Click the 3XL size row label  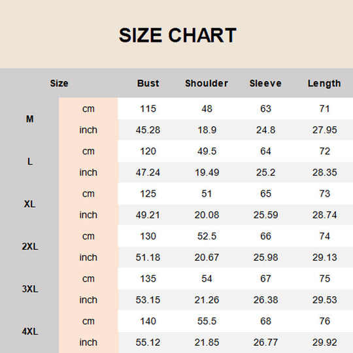[x=29, y=289]
